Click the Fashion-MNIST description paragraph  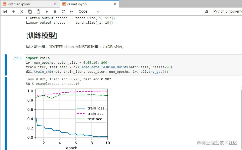click(75, 47)
